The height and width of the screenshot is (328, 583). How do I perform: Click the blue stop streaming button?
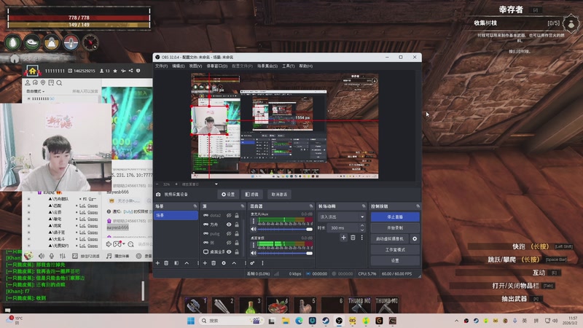click(395, 216)
